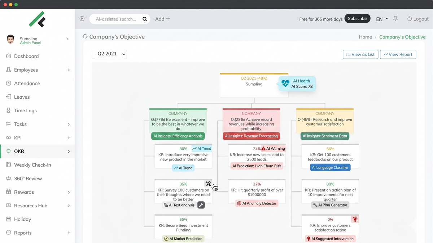Open the Q2 2021 quarter dropdown
The image size is (433, 243).
(109, 53)
